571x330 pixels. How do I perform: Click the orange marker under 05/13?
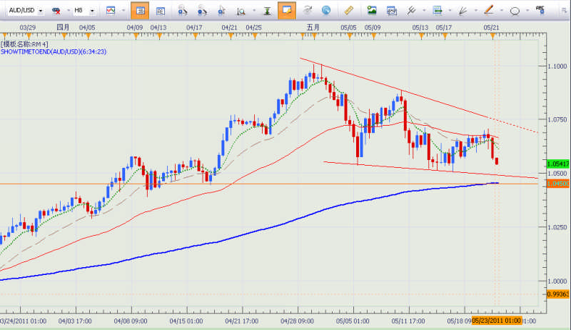pos(421,36)
